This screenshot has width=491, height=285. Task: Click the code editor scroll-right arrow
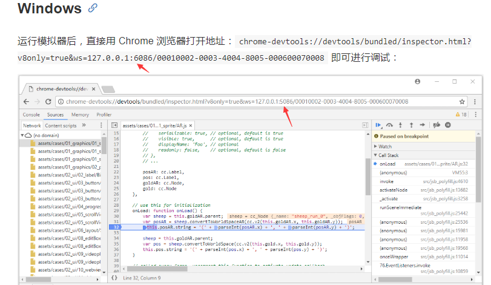point(361,269)
